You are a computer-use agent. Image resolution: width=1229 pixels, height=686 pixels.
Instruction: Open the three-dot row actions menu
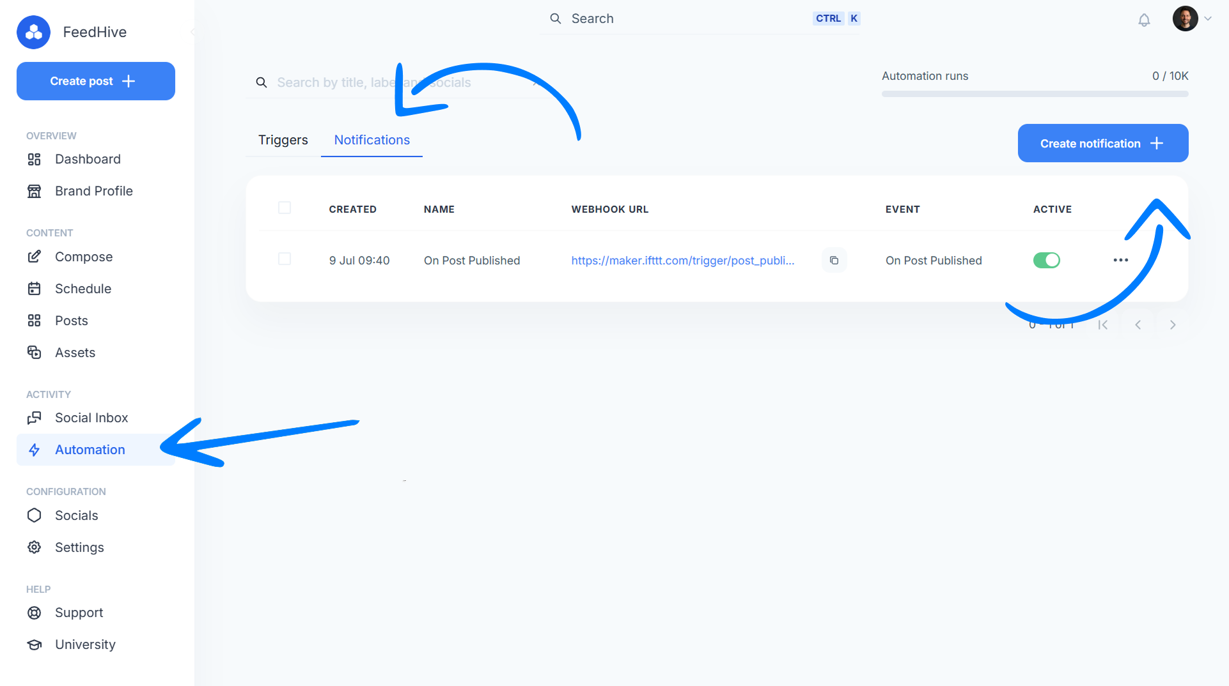coord(1120,260)
